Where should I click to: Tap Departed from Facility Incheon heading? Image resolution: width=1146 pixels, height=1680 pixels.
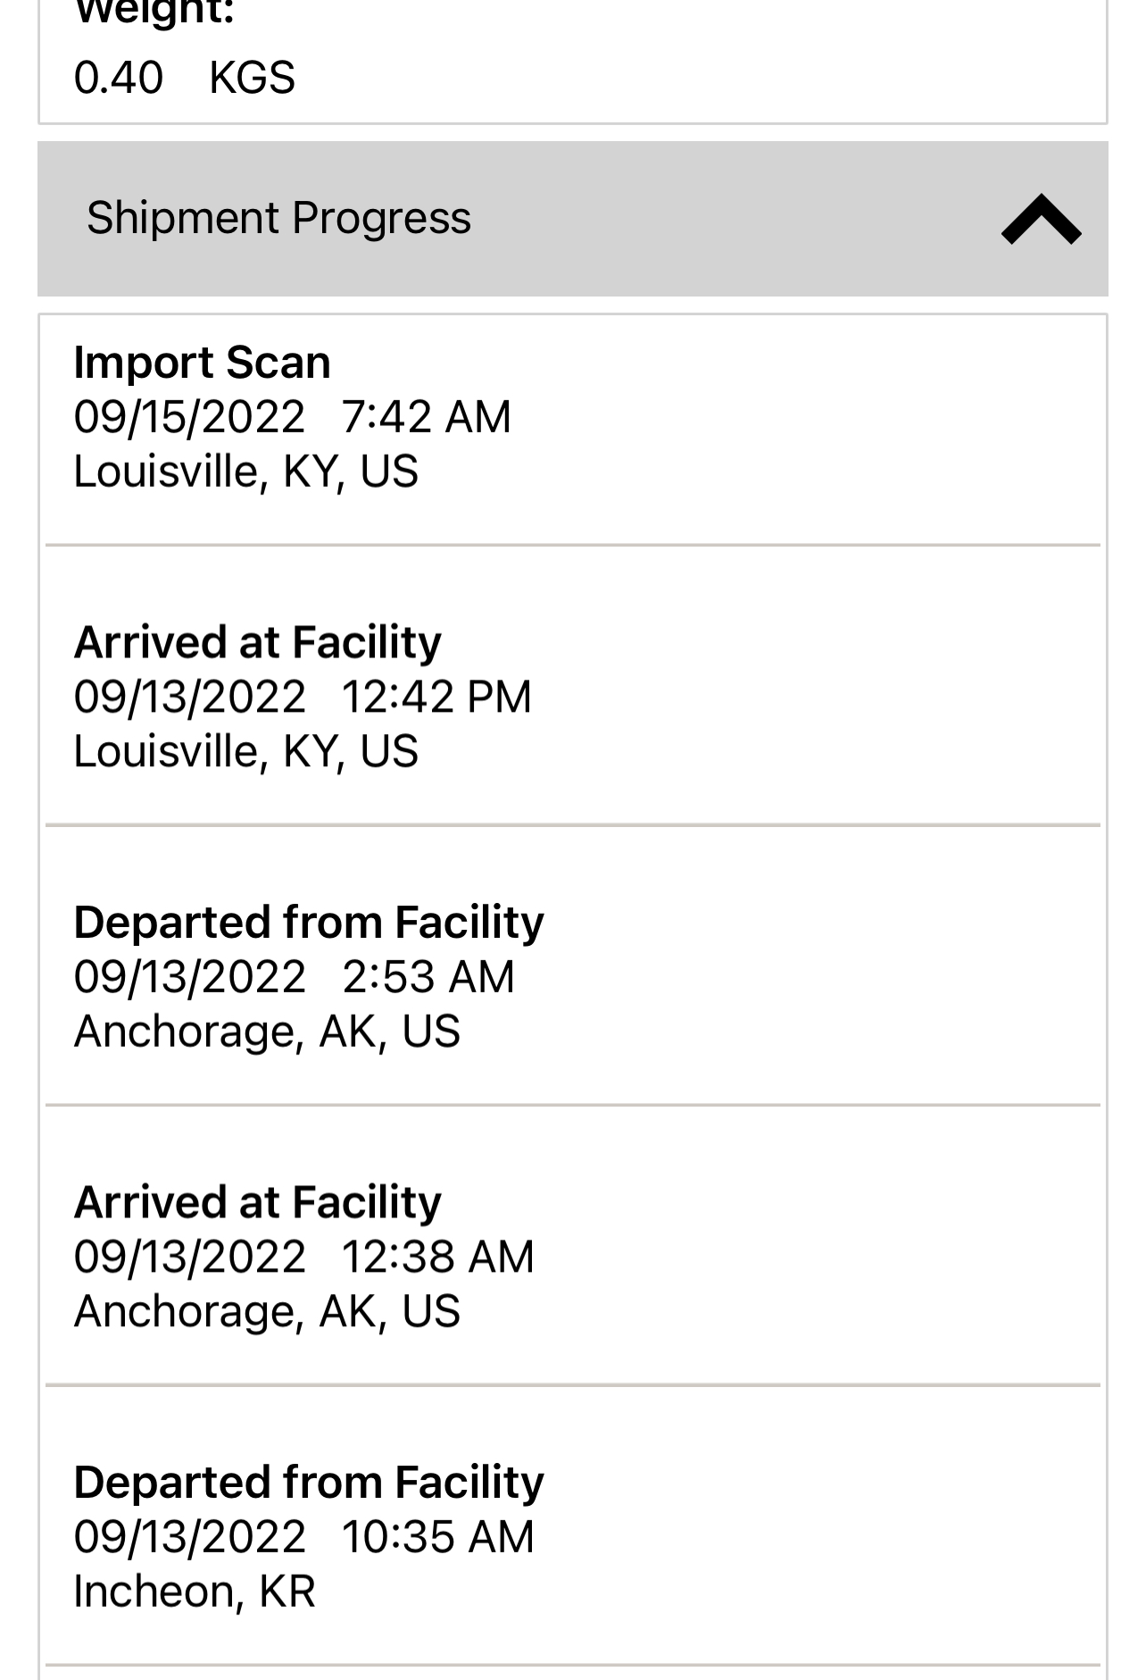[309, 1483]
